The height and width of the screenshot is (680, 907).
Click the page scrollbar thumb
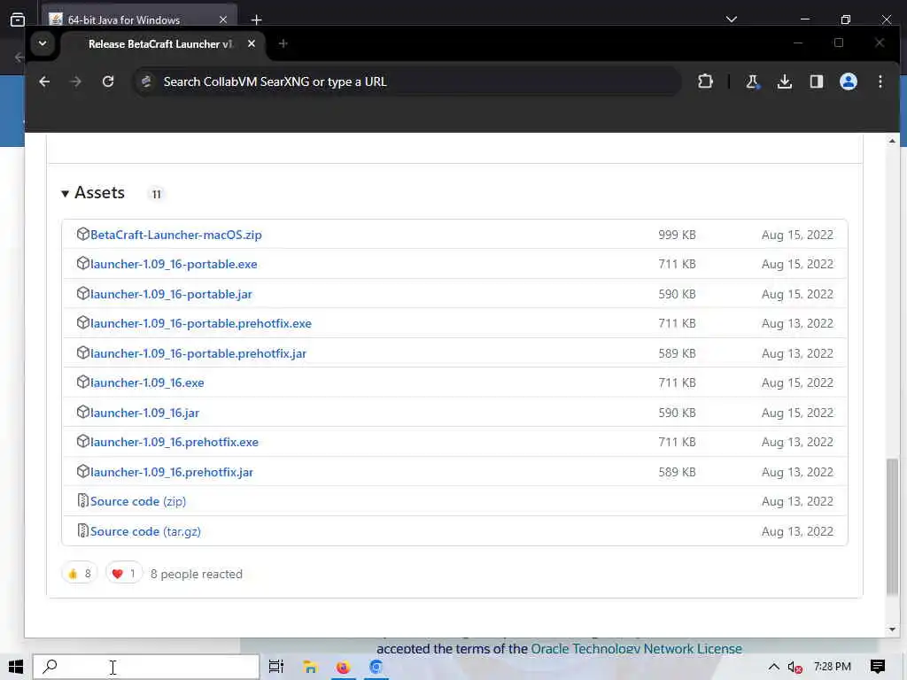[x=892, y=526]
